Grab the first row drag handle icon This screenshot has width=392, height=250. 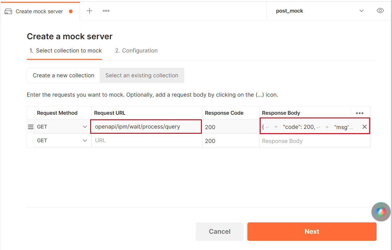[31, 127]
